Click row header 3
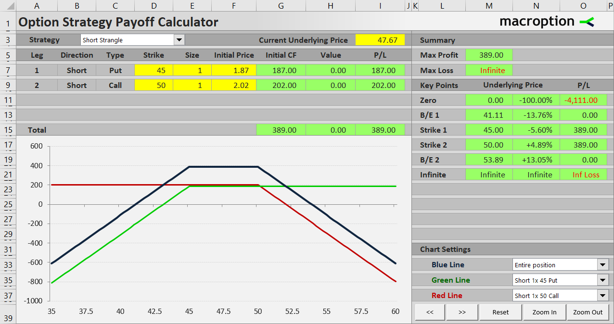The height and width of the screenshot is (324, 614). [8, 40]
